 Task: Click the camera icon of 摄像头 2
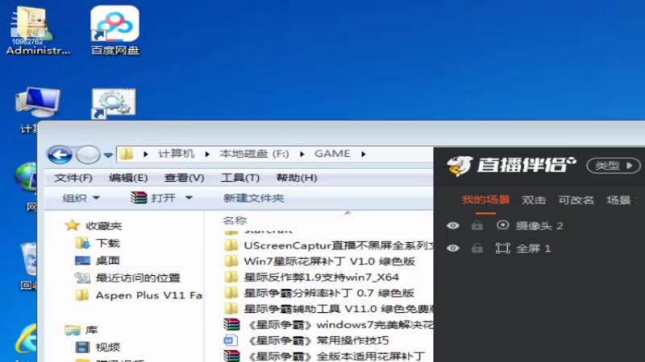502,225
